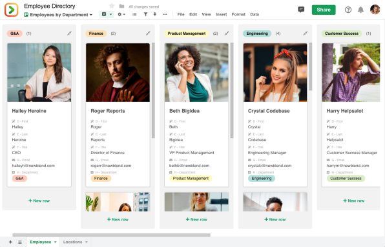Click the G&A column header tag

coord(14,34)
